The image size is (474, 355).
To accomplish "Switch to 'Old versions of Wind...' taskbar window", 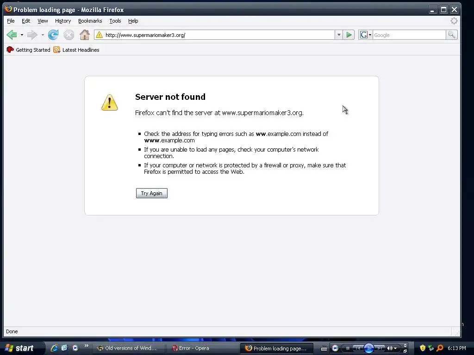I will click(128, 348).
